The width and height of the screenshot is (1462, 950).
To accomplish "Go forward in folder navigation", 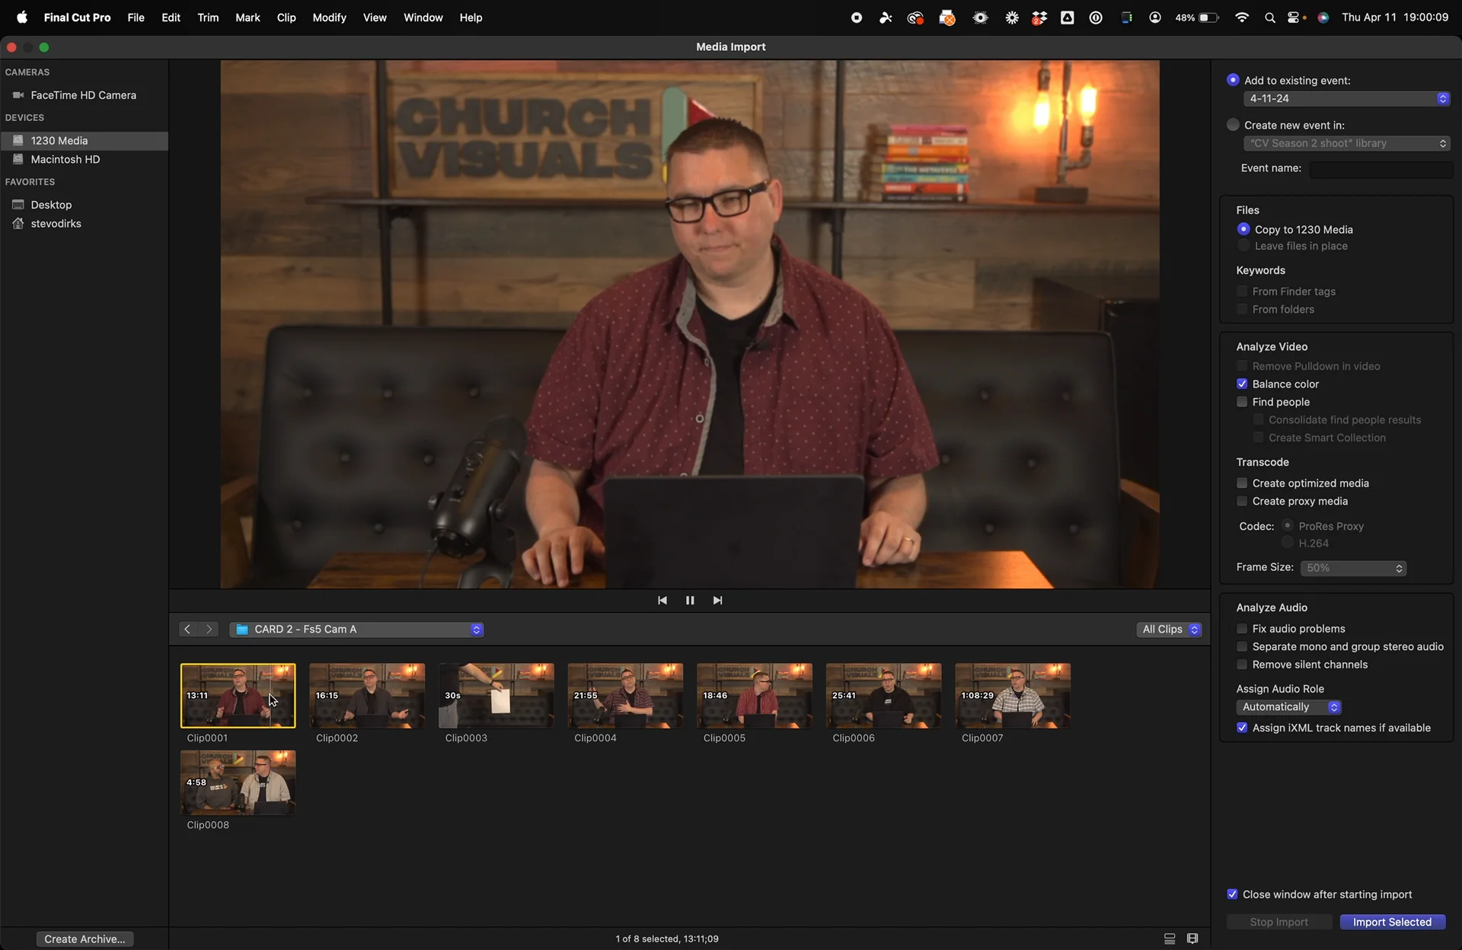I will coord(209,630).
